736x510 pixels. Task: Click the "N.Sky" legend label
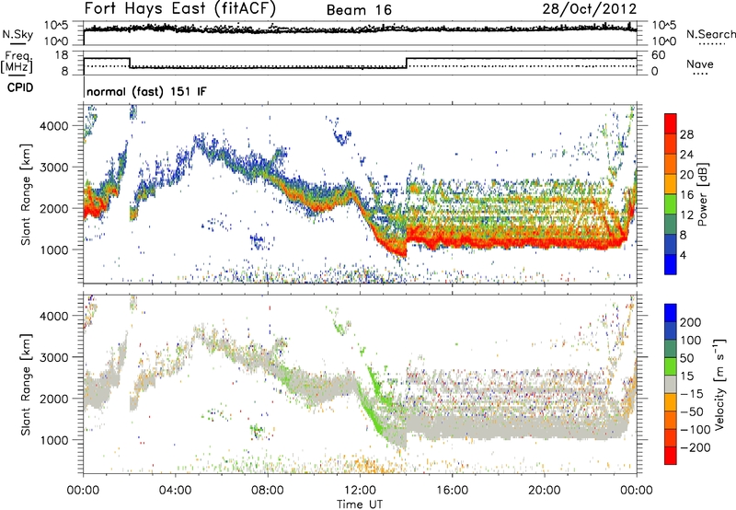(17, 34)
